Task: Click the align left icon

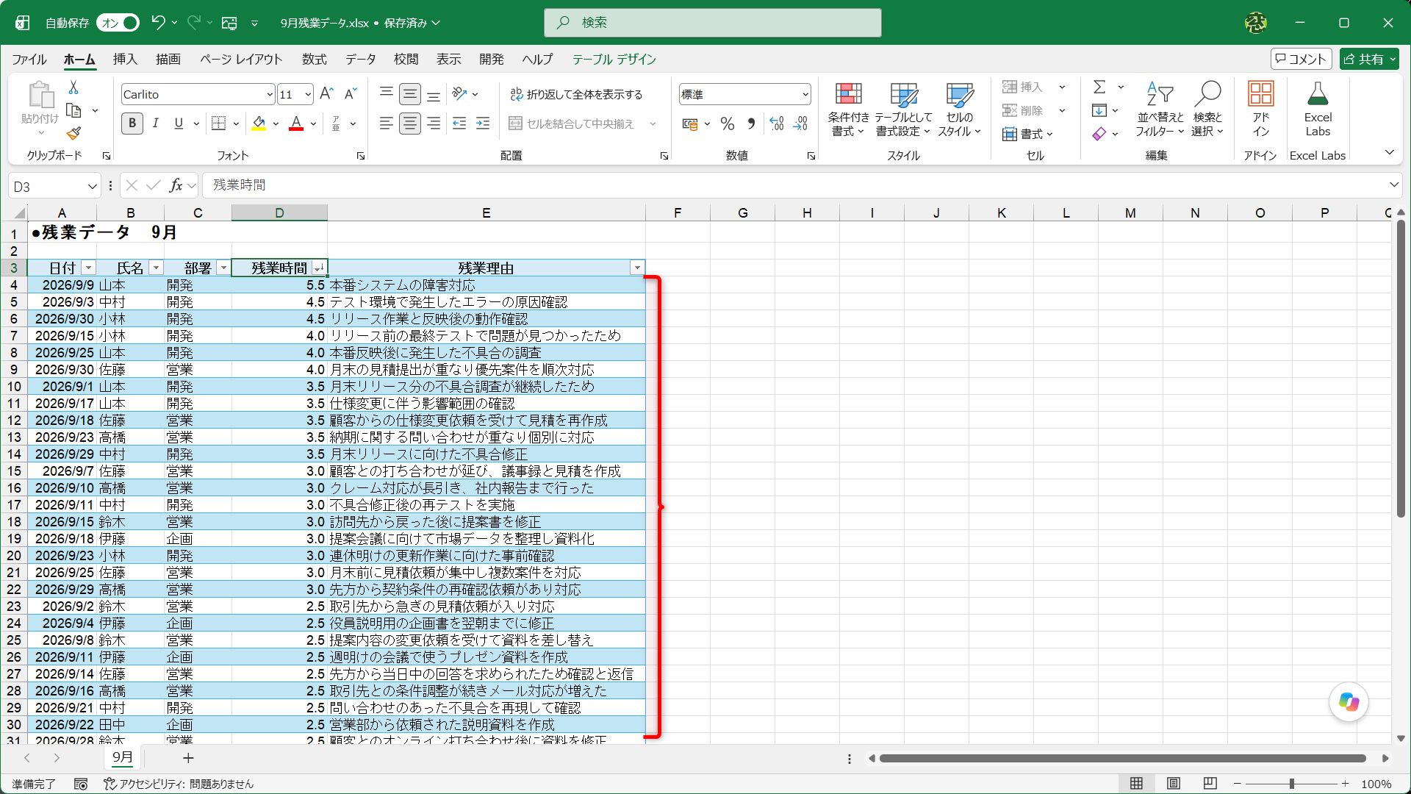Action: pos(386,124)
